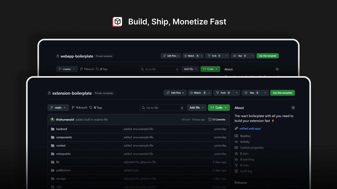
Task: Open the added stuff in readme file commit
Action: (92, 119)
